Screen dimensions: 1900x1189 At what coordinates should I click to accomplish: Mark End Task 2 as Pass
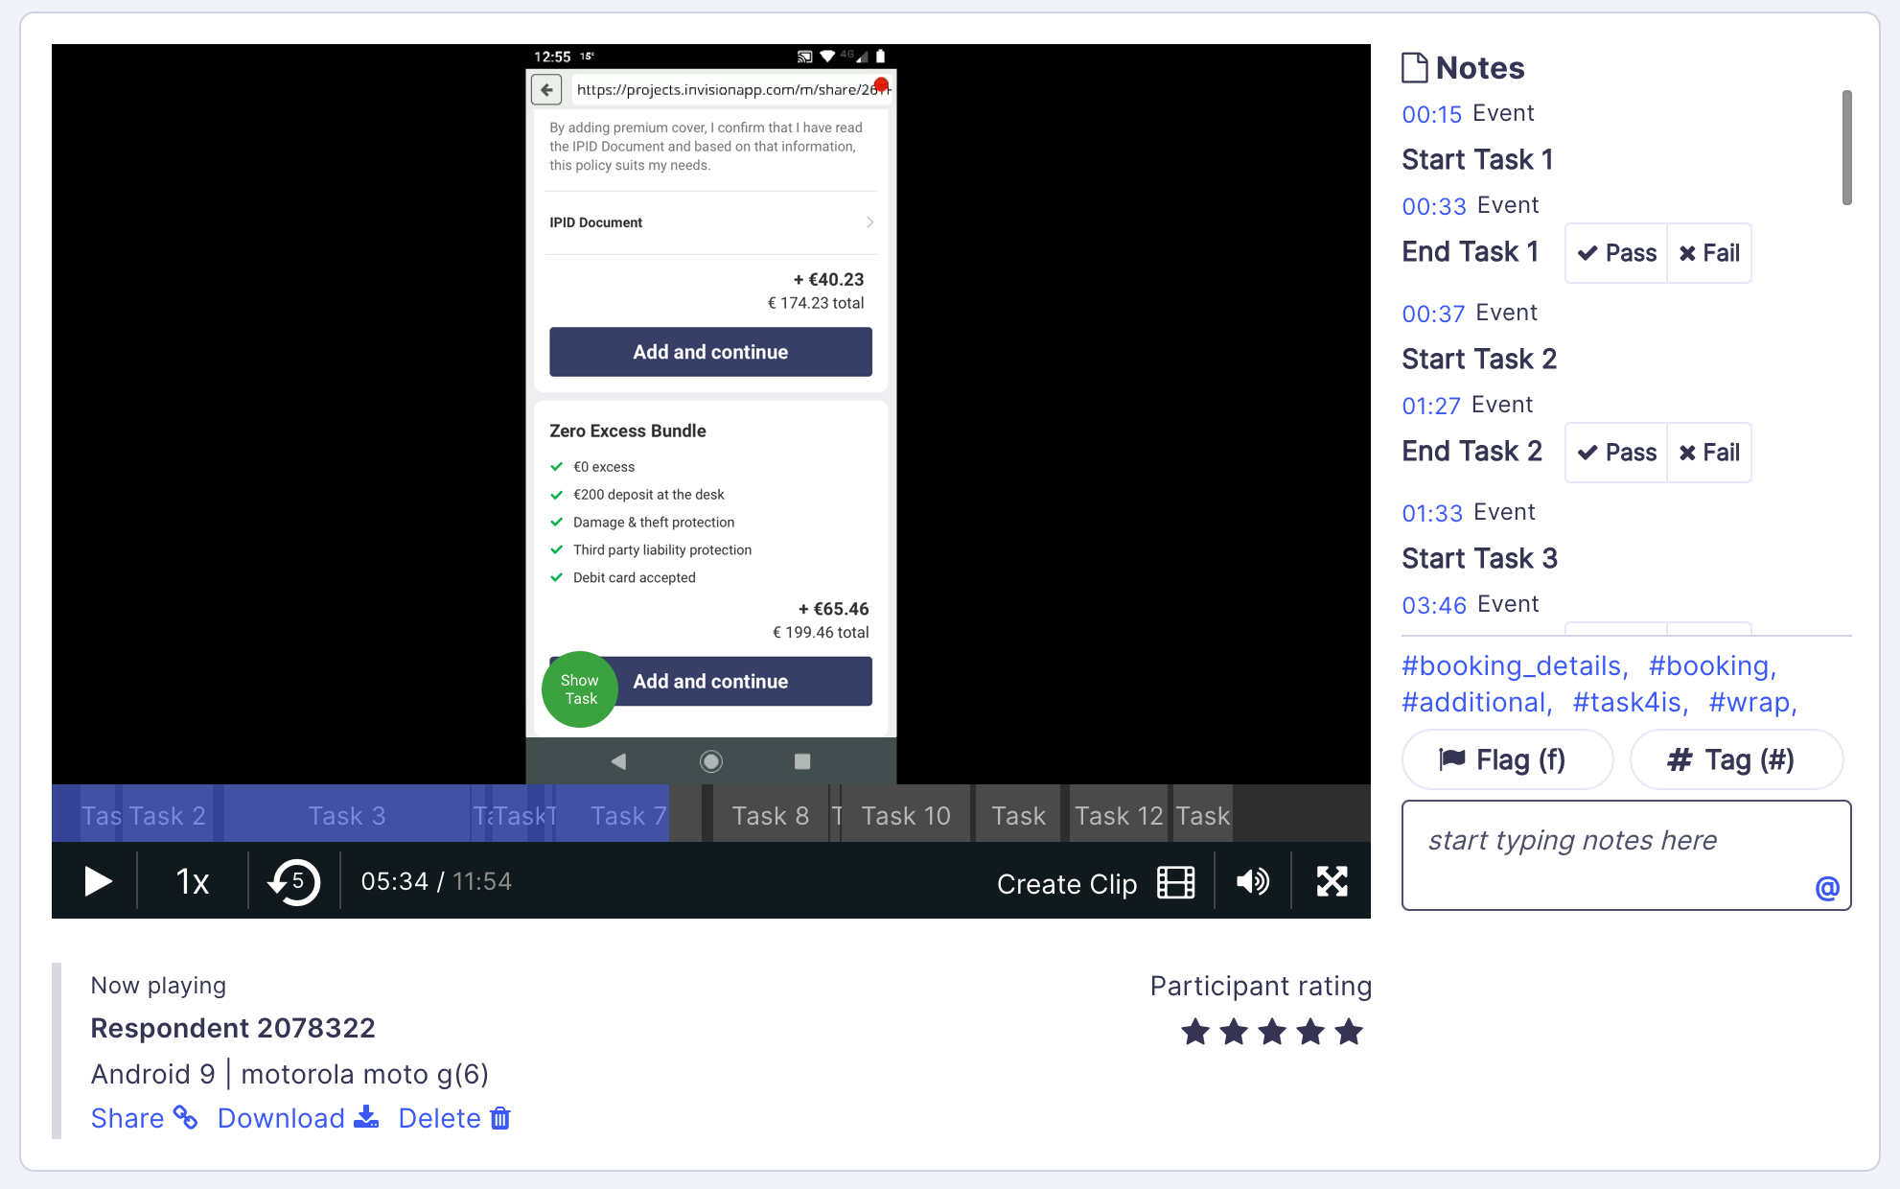[x=1616, y=453]
